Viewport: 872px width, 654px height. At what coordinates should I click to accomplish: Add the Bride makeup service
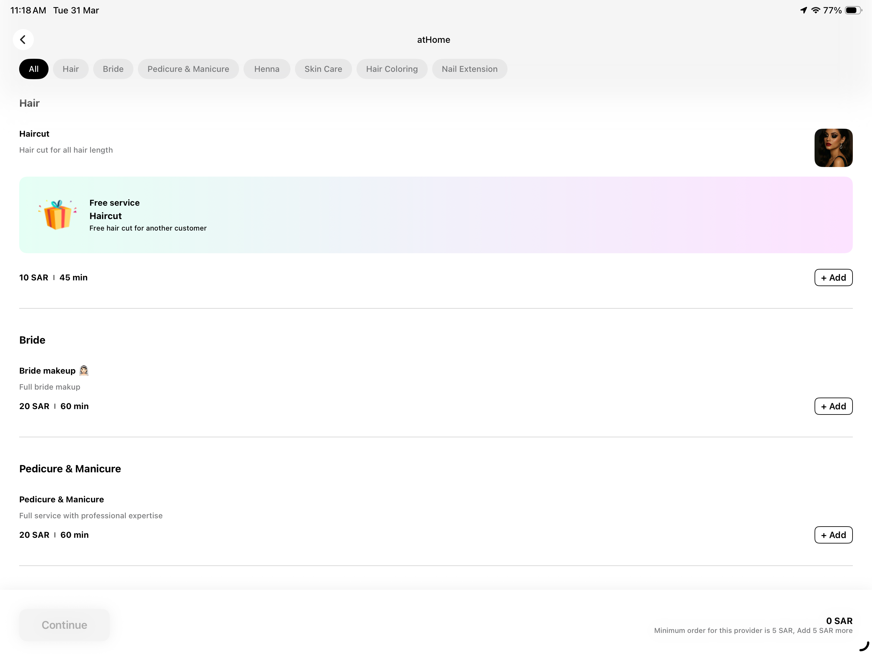click(833, 406)
